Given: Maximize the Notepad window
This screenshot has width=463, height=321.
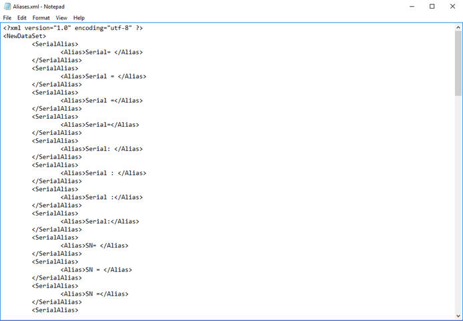Looking at the screenshot, I should 432,6.
